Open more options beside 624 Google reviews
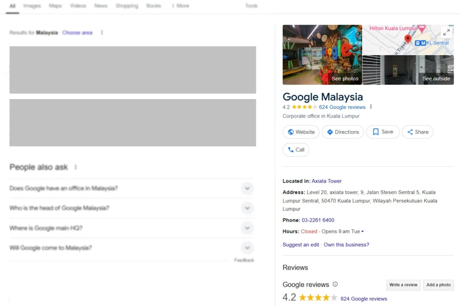 coord(371,107)
